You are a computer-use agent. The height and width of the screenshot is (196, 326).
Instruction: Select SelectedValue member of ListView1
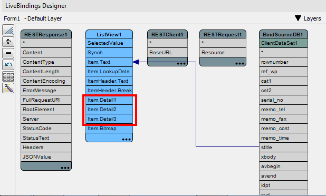point(109,43)
